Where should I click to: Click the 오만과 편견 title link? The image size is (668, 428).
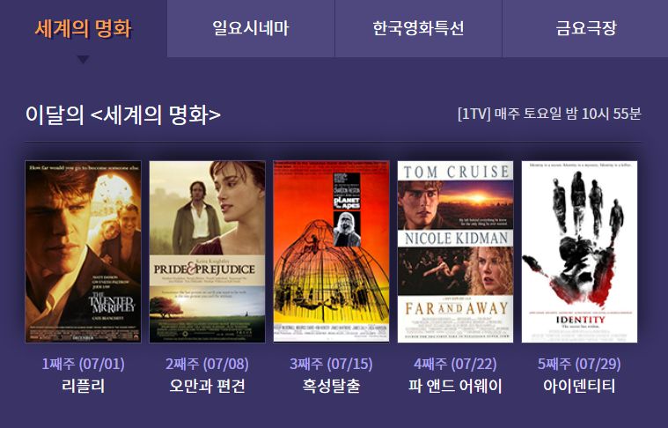[x=207, y=386]
